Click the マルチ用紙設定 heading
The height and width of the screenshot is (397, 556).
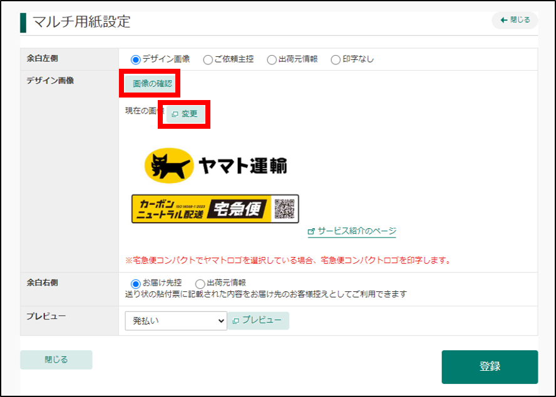(82, 22)
